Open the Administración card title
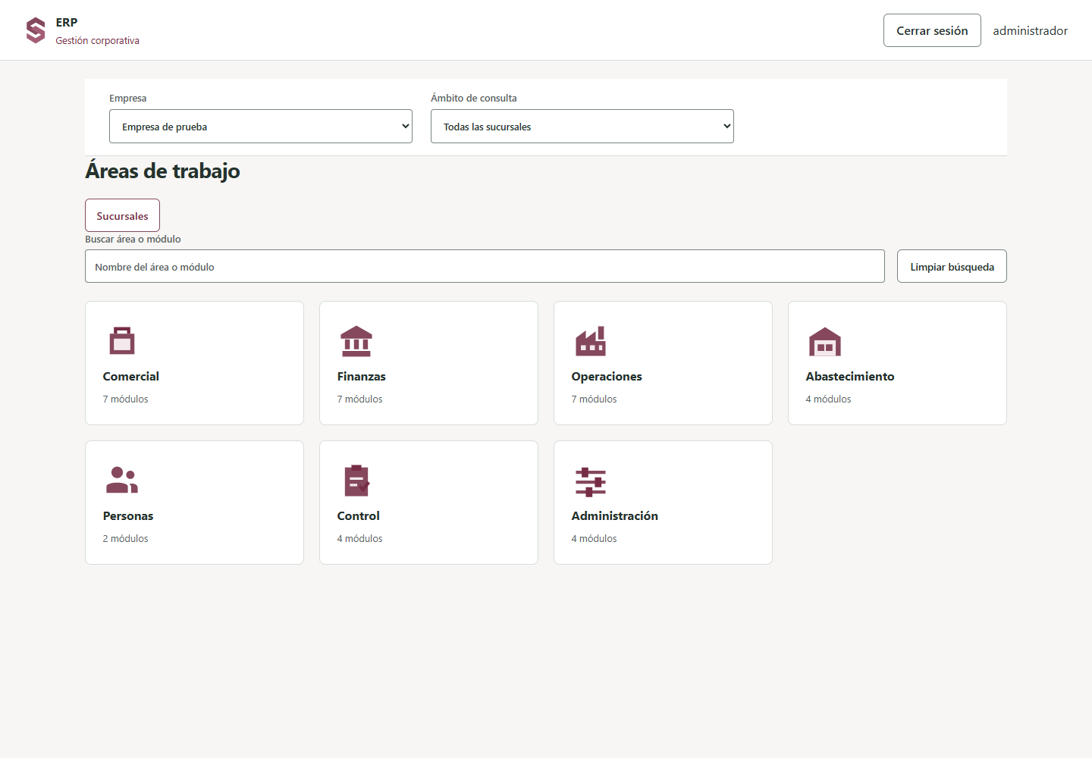The height and width of the screenshot is (758, 1092). click(615, 516)
